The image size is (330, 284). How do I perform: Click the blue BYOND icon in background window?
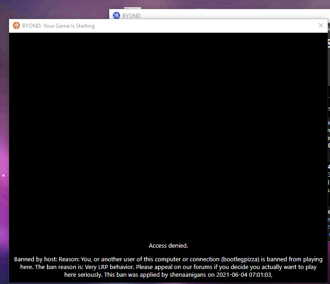(x=117, y=15)
